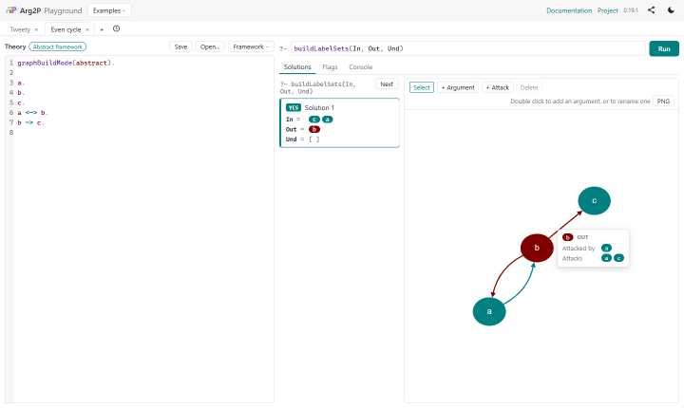684x408 pixels.
Task: Open the Examples dropdown
Action: coord(109,10)
